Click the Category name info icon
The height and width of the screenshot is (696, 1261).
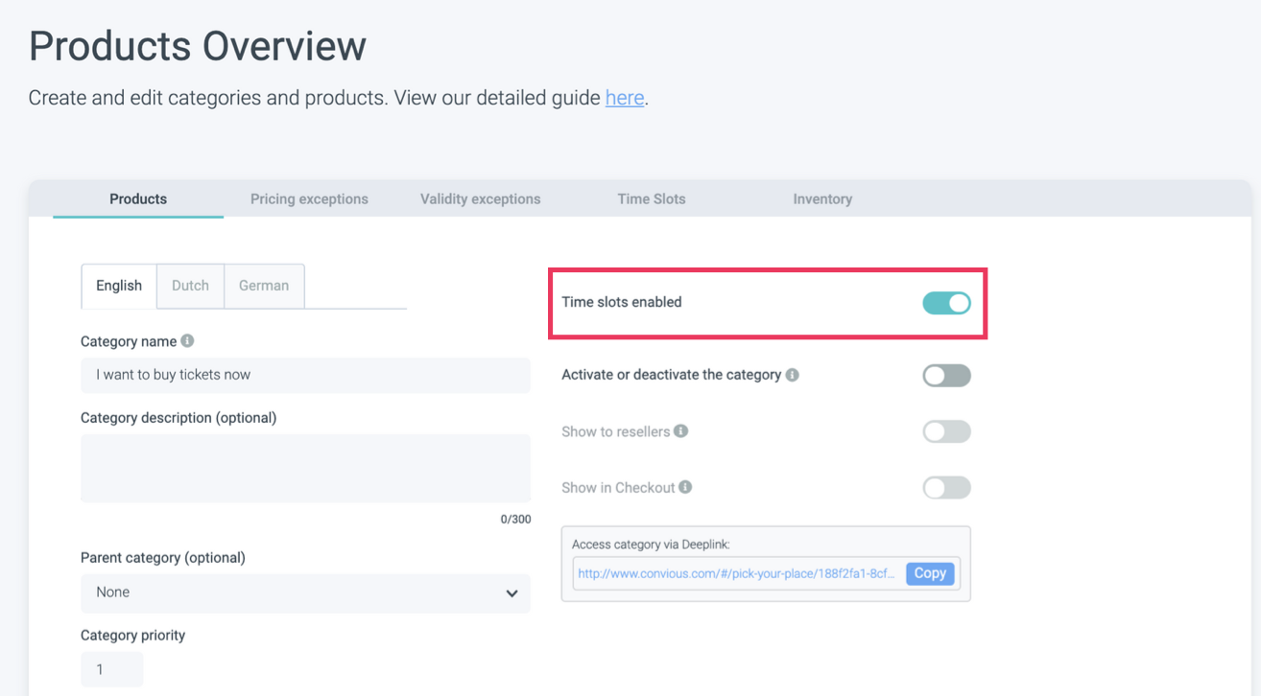pyautogui.click(x=187, y=341)
